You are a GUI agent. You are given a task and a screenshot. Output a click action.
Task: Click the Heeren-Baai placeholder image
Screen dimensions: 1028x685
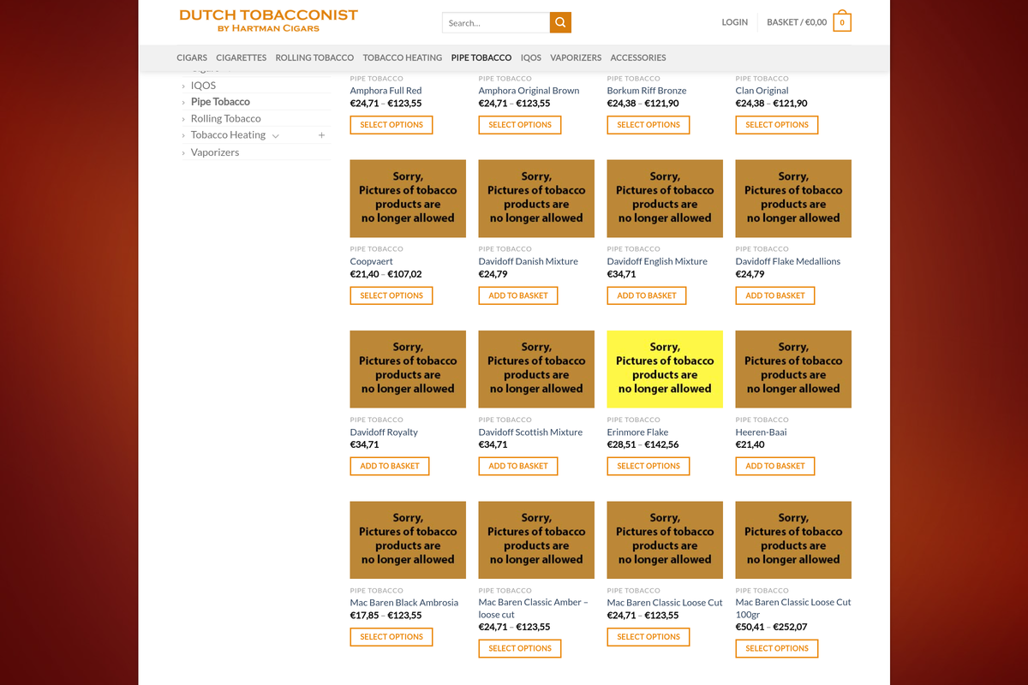[793, 369]
